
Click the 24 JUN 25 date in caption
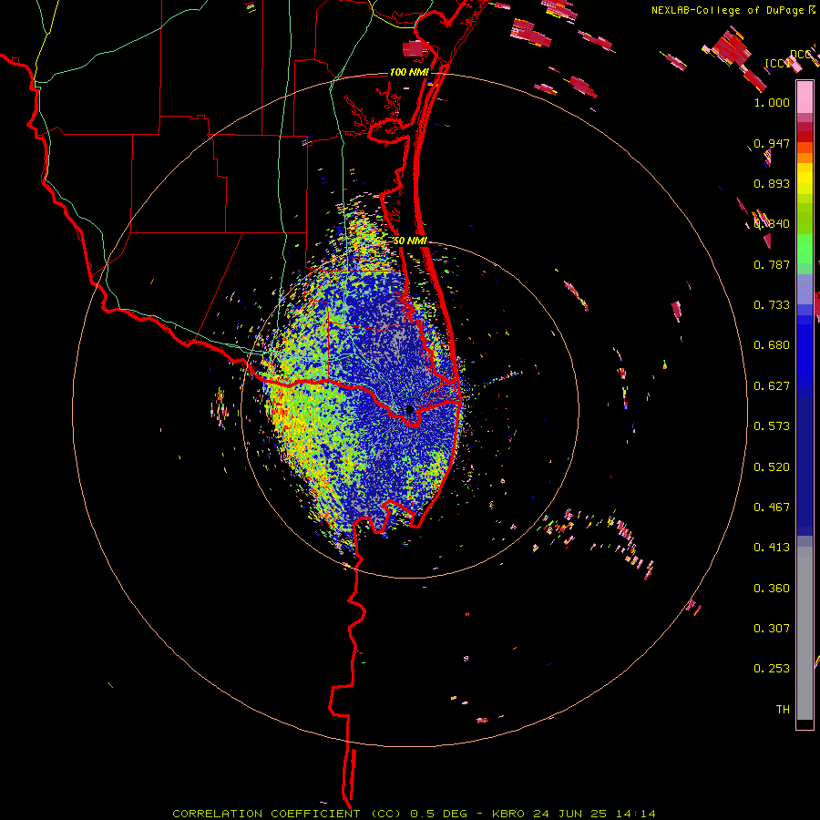(570, 814)
